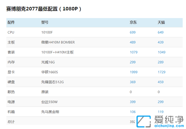Image resolution: width=186 pixels, height=129 pixels.
Task: Open 京东 price 399 for 台达550W power supply
Action: pos(133,102)
